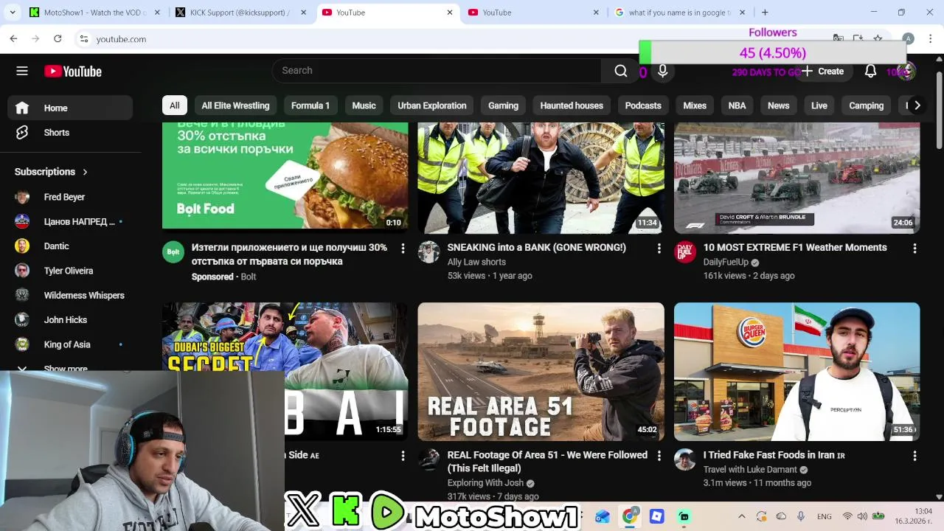The width and height of the screenshot is (944, 531).
Task: Show hidden system tray icons
Action: 741,516
